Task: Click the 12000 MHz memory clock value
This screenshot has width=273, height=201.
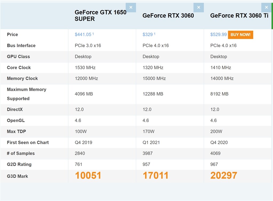Action: (86, 78)
